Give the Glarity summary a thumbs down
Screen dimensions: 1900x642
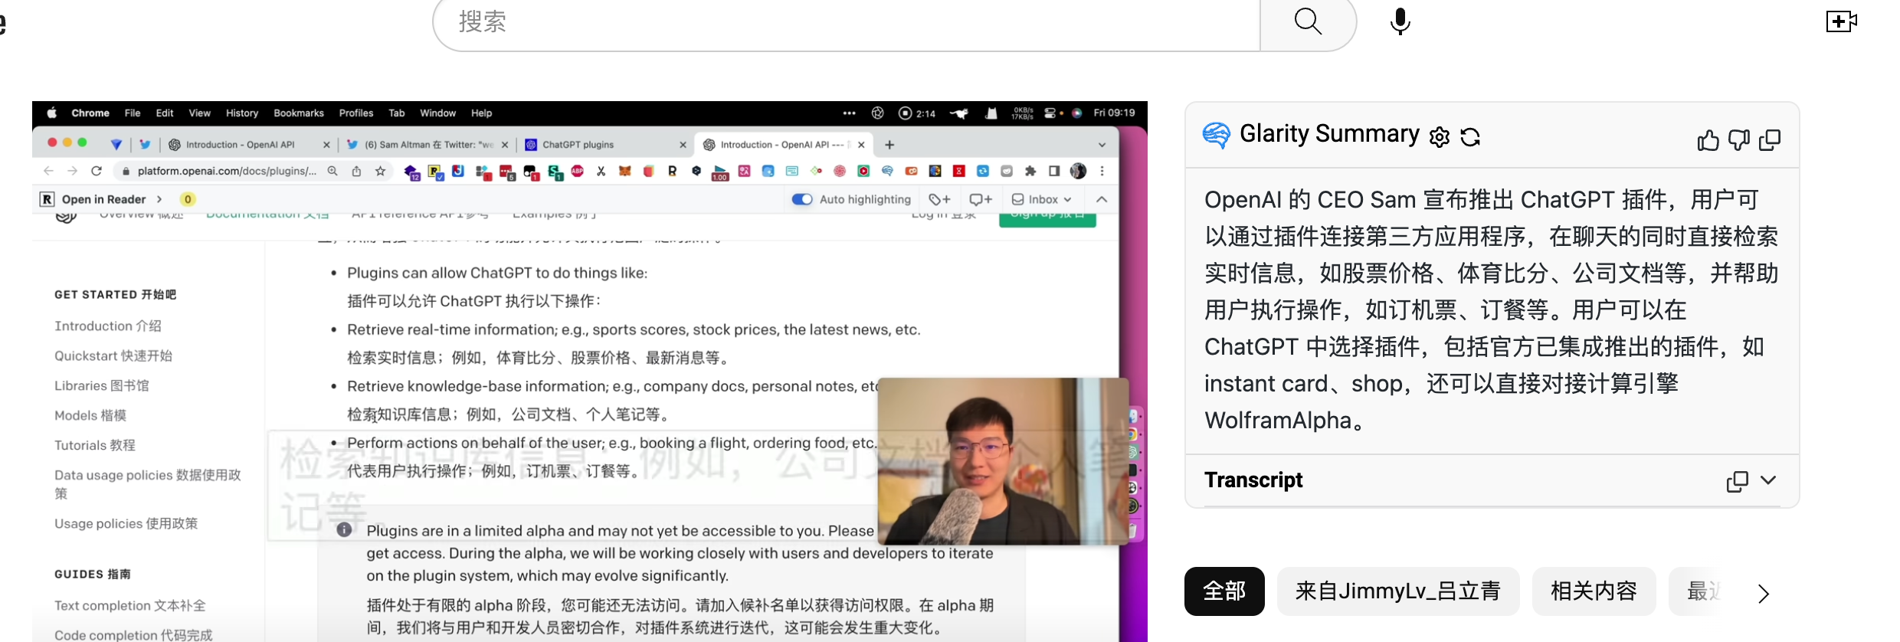[x=1738, y=140]
